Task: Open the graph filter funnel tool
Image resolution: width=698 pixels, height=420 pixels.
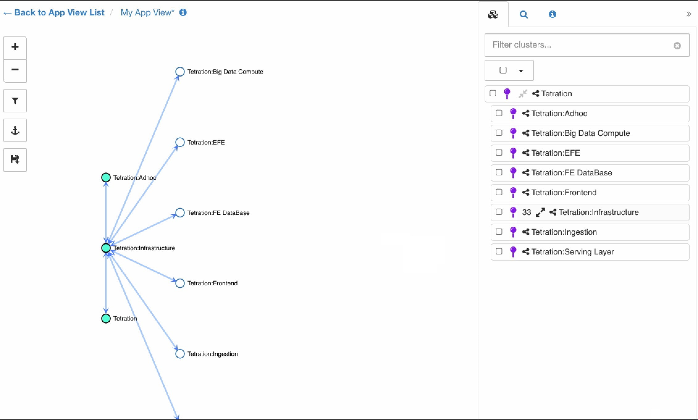Action: click(15, 101)
